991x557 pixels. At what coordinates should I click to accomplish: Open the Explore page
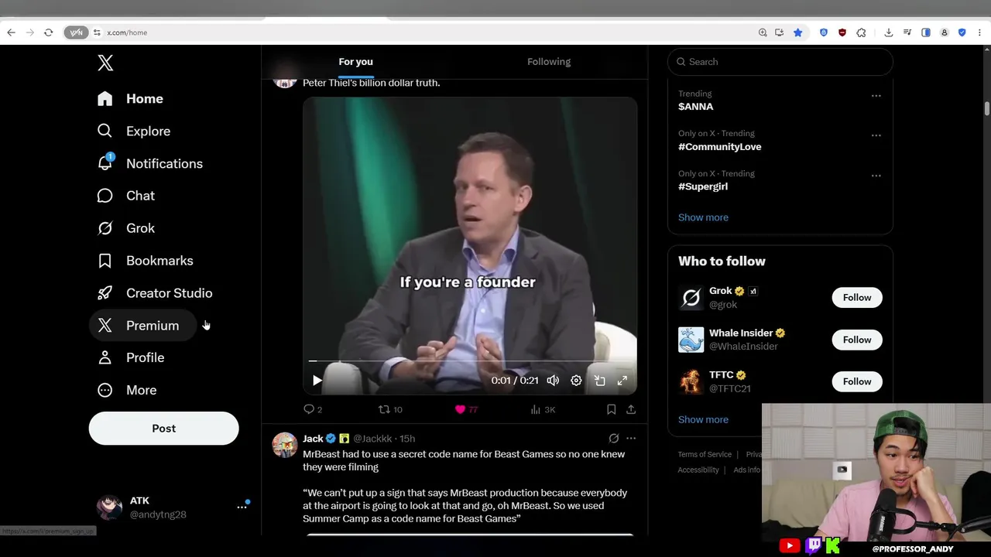(x=133, y=131)
